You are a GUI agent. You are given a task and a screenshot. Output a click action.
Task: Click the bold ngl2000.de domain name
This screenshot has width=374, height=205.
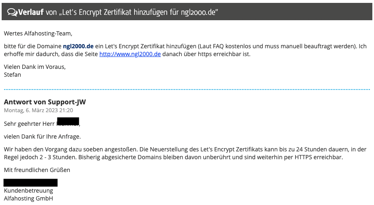78,46
